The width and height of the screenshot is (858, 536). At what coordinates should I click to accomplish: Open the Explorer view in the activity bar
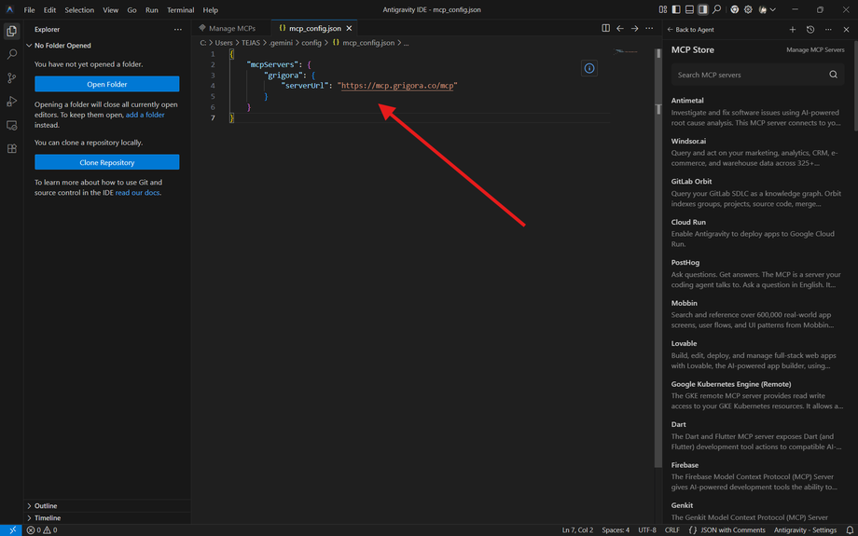point(11,31)
